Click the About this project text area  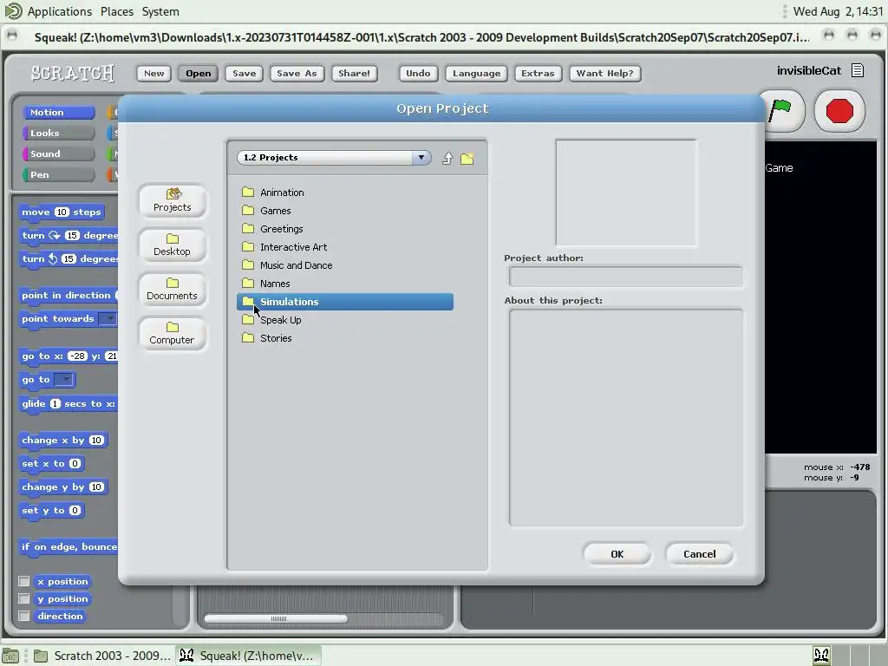pyautogui.click(x=626, y=417)
